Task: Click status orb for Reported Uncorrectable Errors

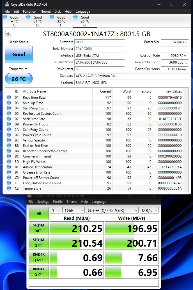Action: tap(9, 151)
